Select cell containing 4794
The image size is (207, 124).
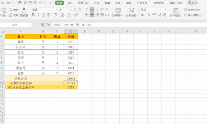click(x=71, y=87)
